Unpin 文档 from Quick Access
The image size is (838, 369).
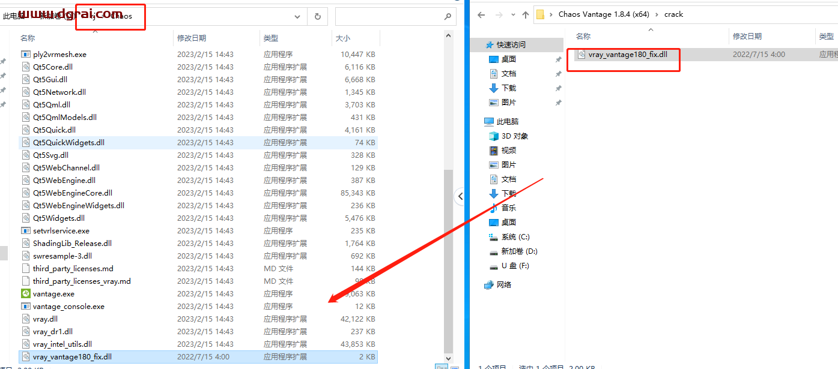tap(558, 73)
